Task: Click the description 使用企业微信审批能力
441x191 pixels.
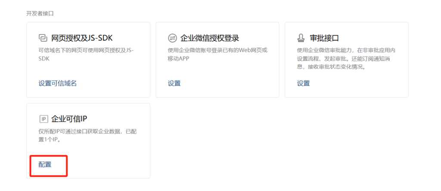Action: point(346,59)
